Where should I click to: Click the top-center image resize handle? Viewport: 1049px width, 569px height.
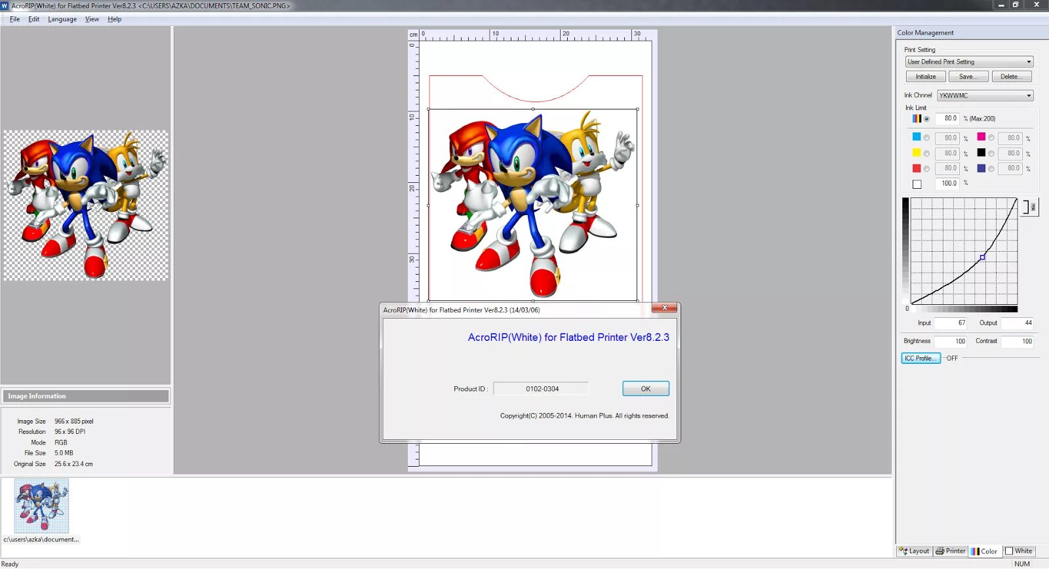tap(533, 109)
